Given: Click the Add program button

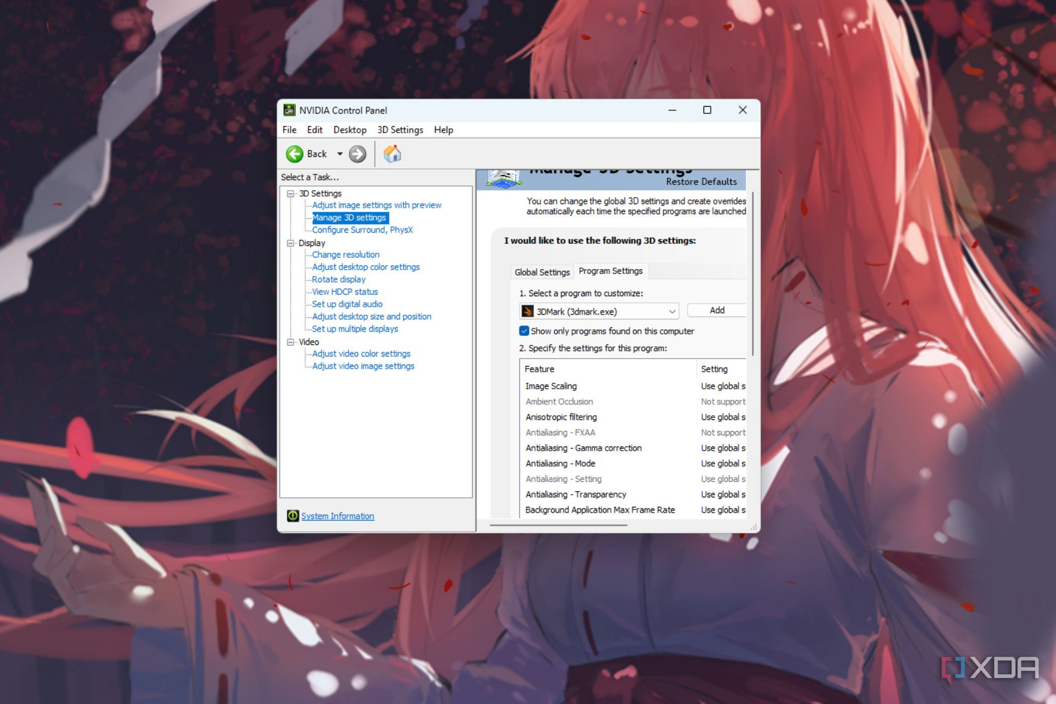Looking at the screenshot, I should pos(717,310).
